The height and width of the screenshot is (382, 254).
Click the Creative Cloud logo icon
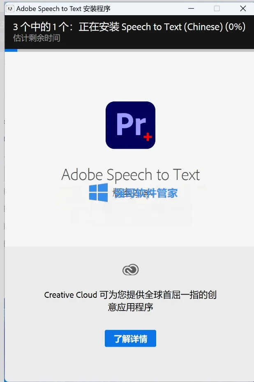click(130, 270)
